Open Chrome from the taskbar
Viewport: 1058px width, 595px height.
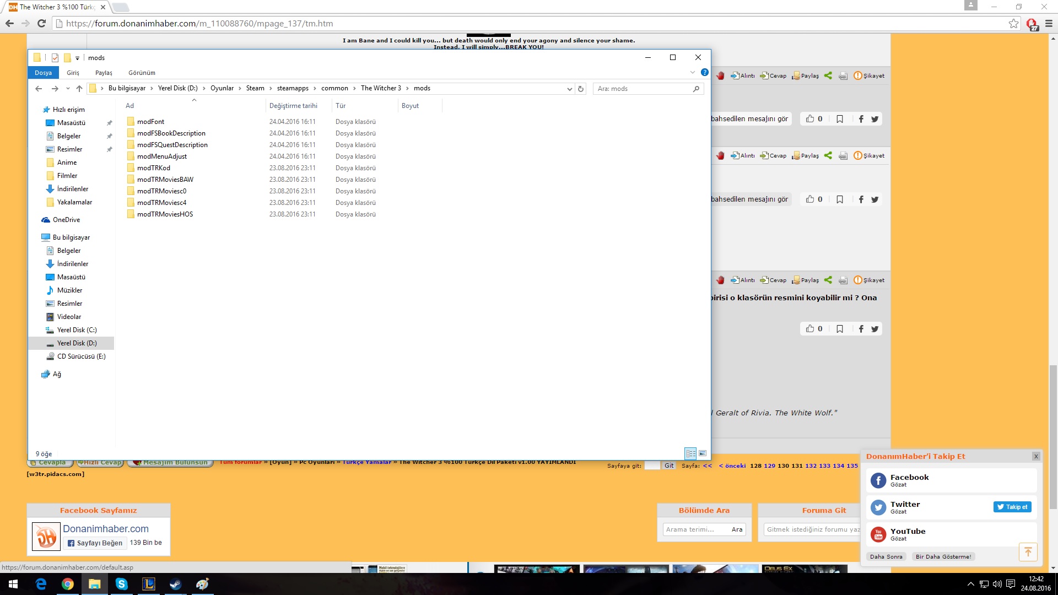68,584
